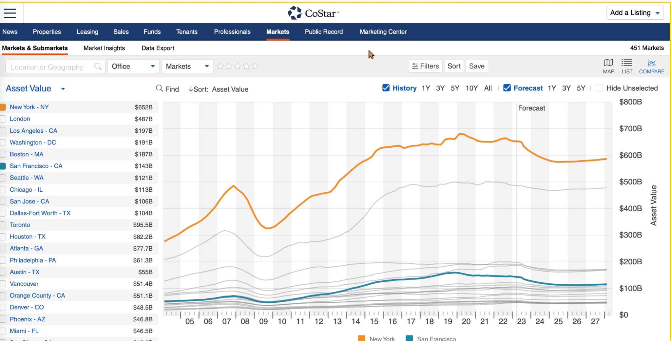
Task: Open the Austin - TX market link
Action: click(x=25, y=272)
